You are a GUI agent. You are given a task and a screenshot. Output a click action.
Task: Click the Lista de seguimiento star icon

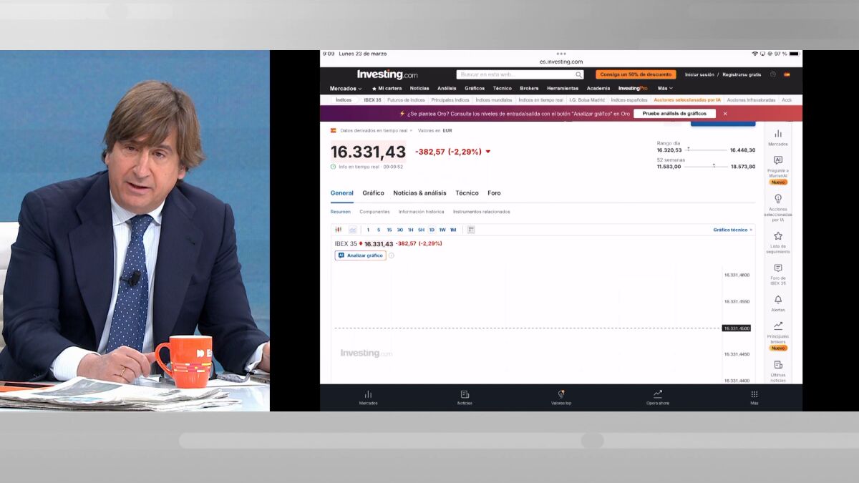[x=778, y=236]
